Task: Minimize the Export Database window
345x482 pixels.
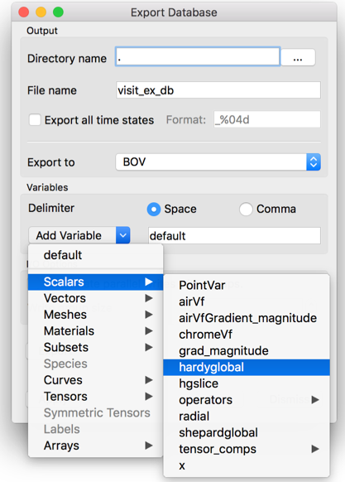Action: [x=41, y=12]
